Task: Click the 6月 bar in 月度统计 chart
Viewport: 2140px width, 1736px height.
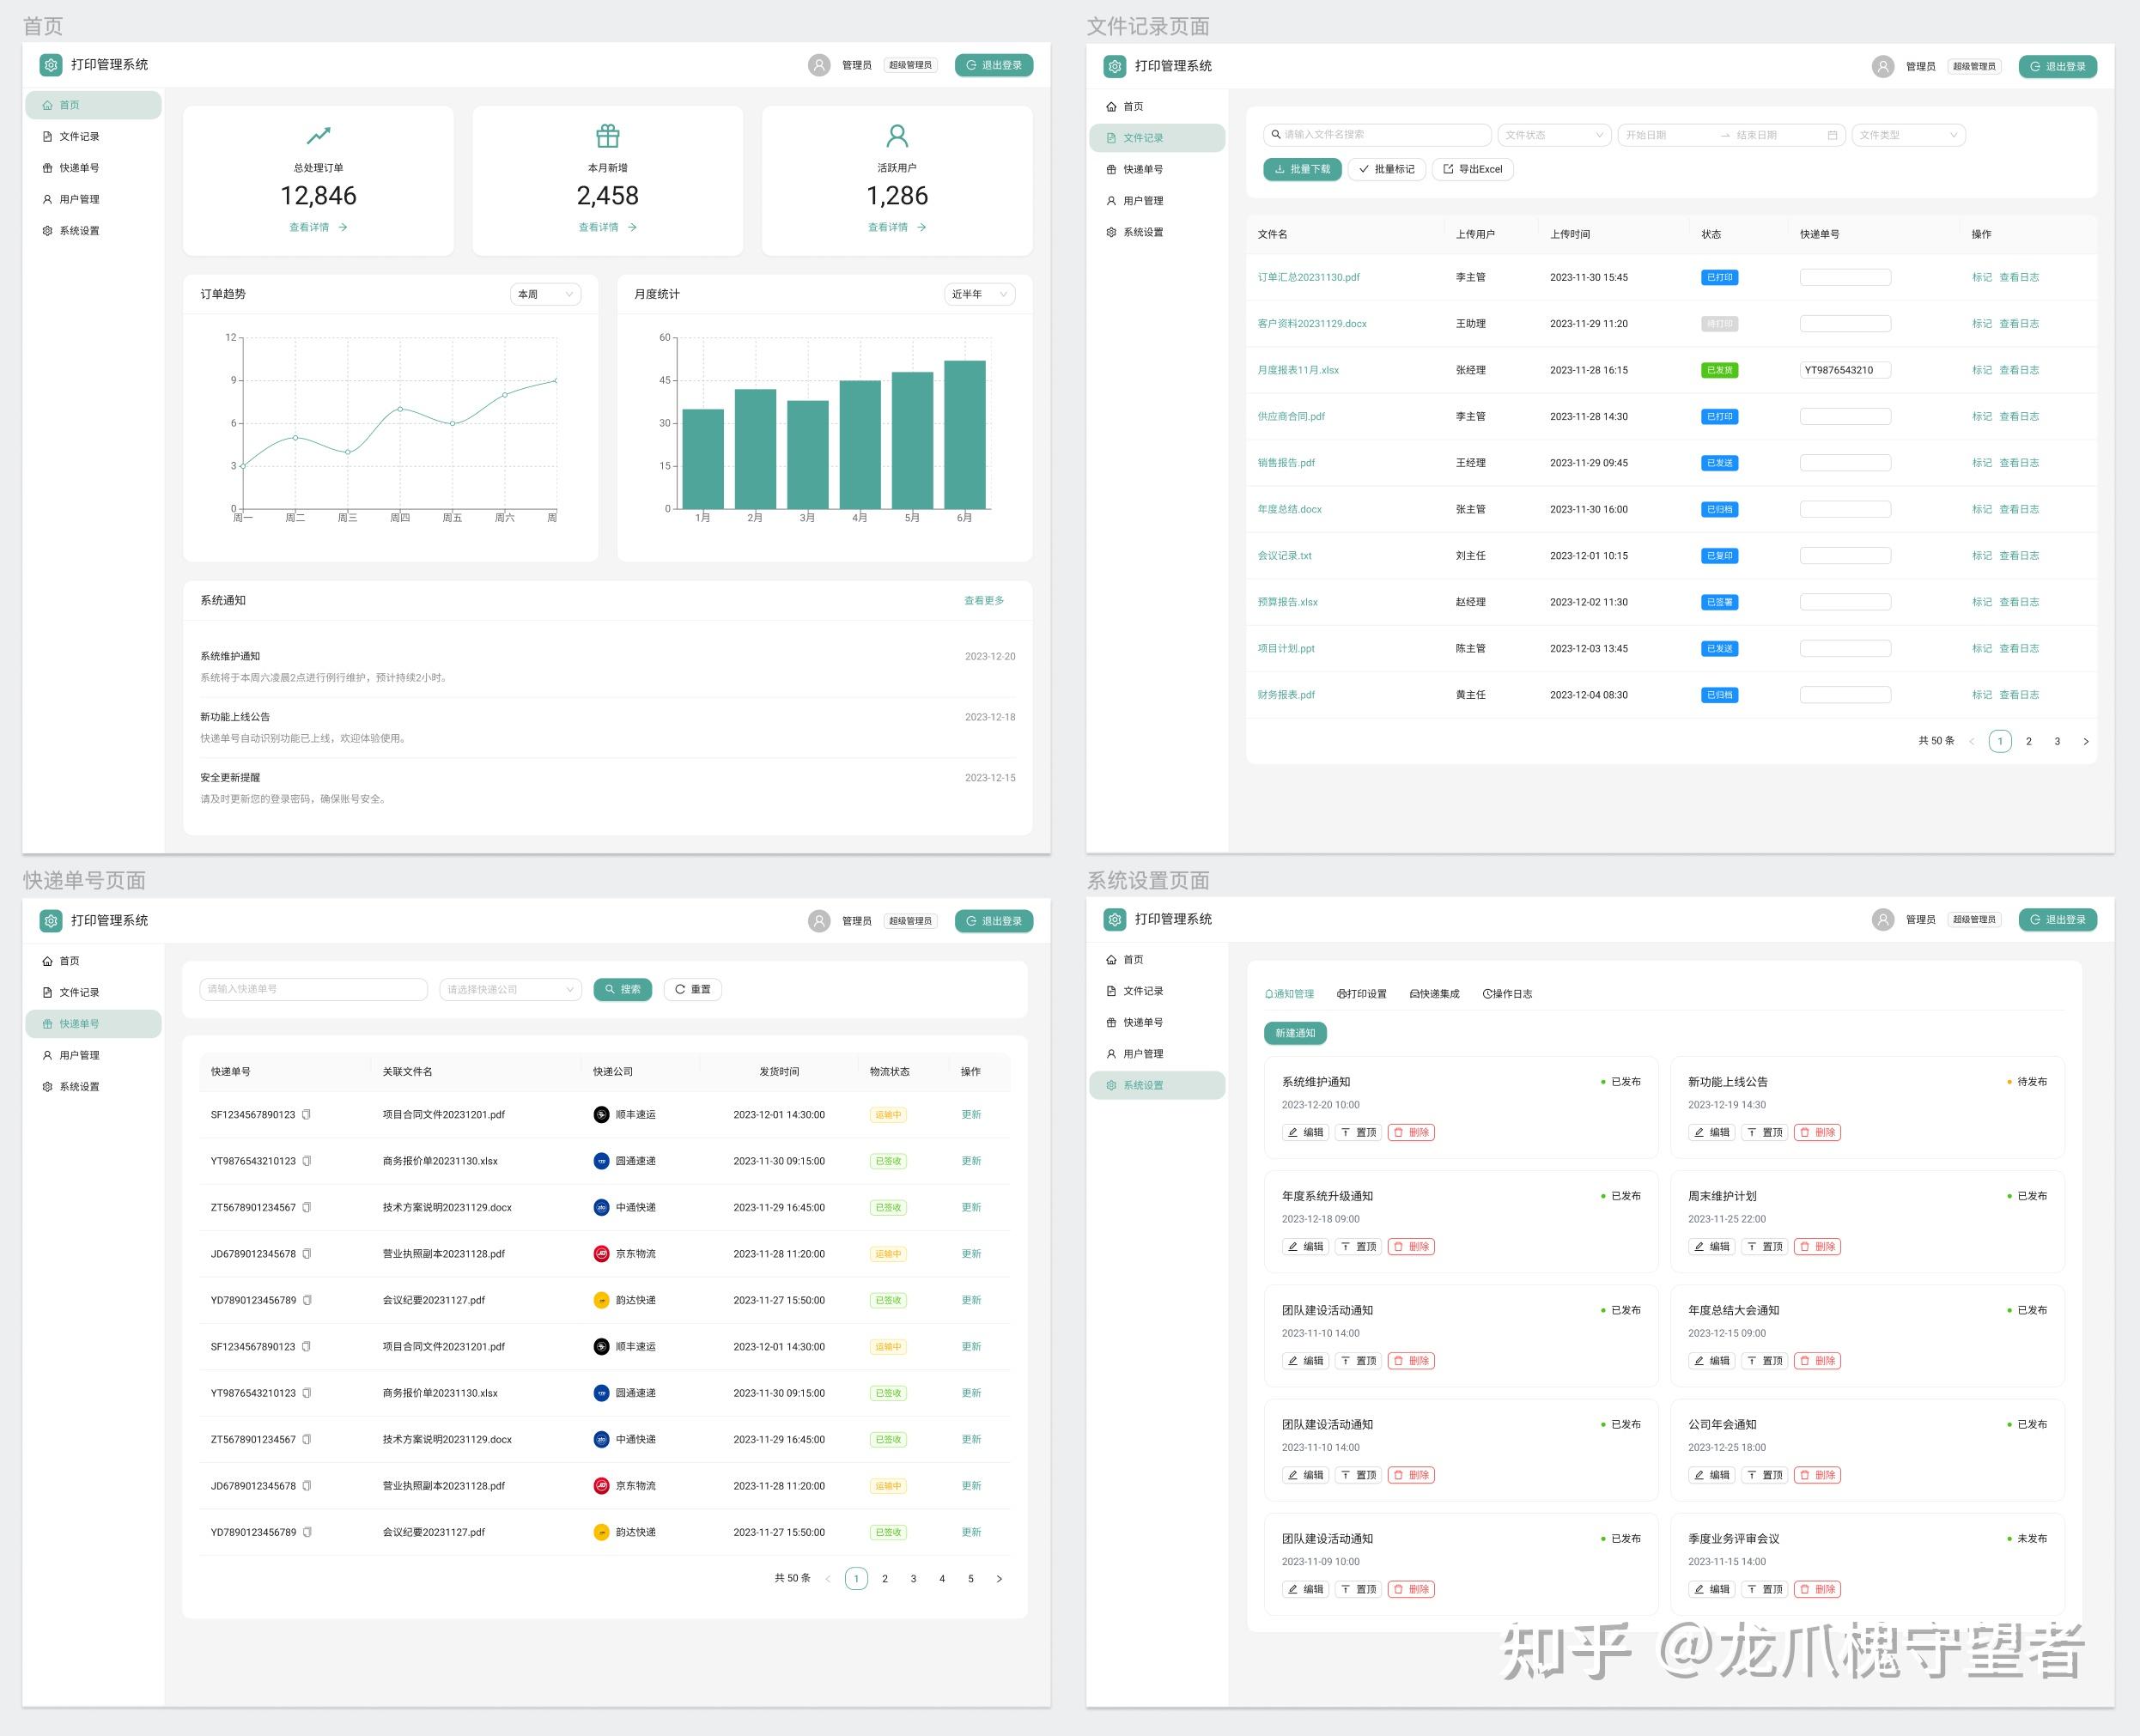Action: [x=964, y=434]
